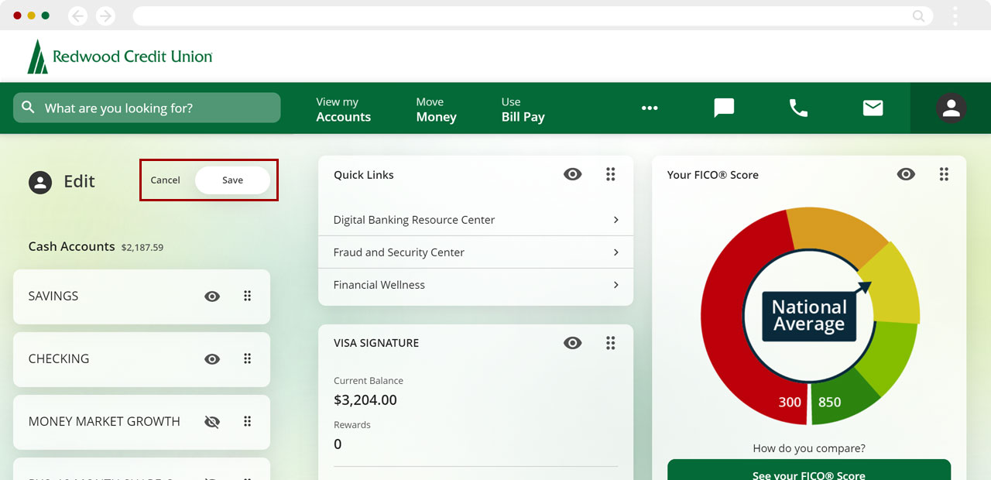Cancel editing the dashboard

[165, 180]
